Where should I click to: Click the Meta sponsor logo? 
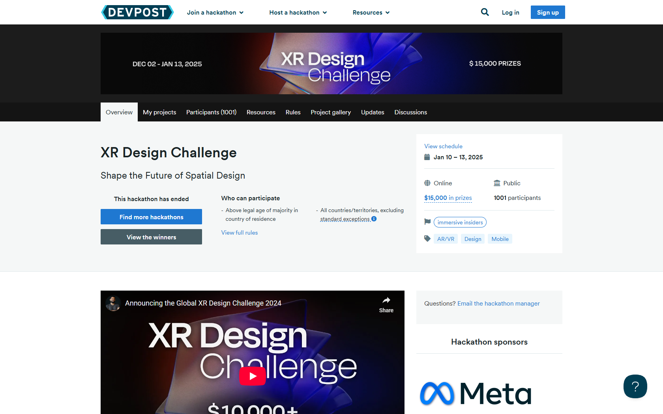[x=476, y=393]
